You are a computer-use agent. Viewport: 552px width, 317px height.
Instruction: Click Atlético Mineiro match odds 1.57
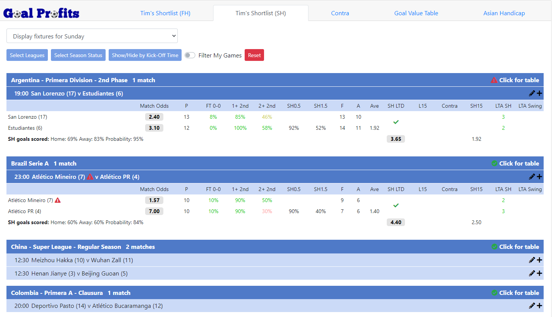click(x=154, y=200)
